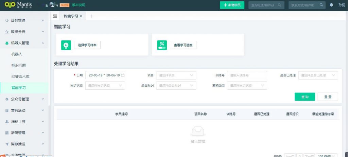Open the 索取类型 dropdown

pyautogui.click(x=247, y=86)
